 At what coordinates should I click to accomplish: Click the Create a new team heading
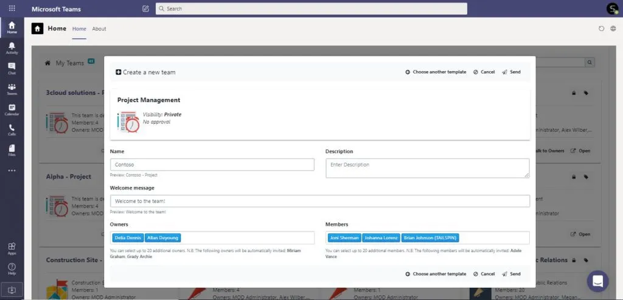click(149, 72)
